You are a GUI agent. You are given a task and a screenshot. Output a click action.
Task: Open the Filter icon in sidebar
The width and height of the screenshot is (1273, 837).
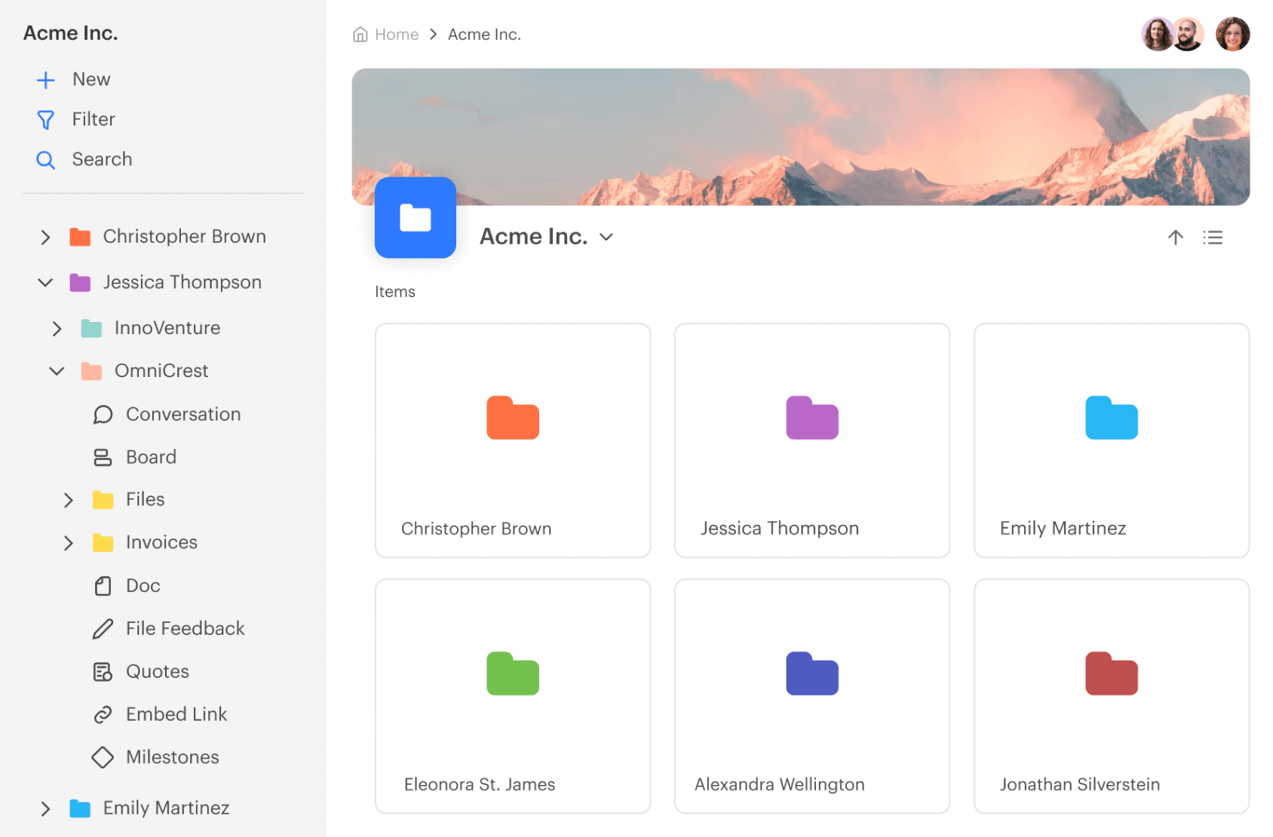coord(46,119)
